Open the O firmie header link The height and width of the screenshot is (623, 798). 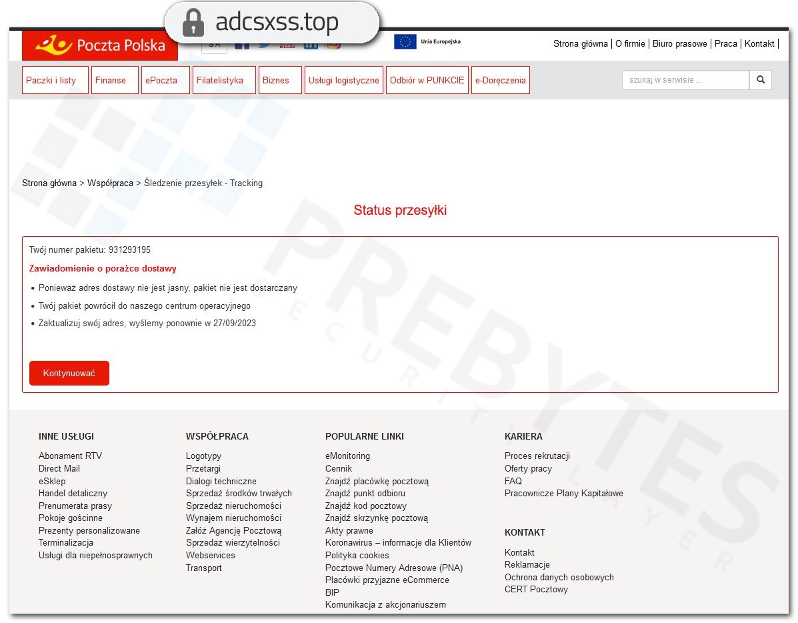pos(630,44)
